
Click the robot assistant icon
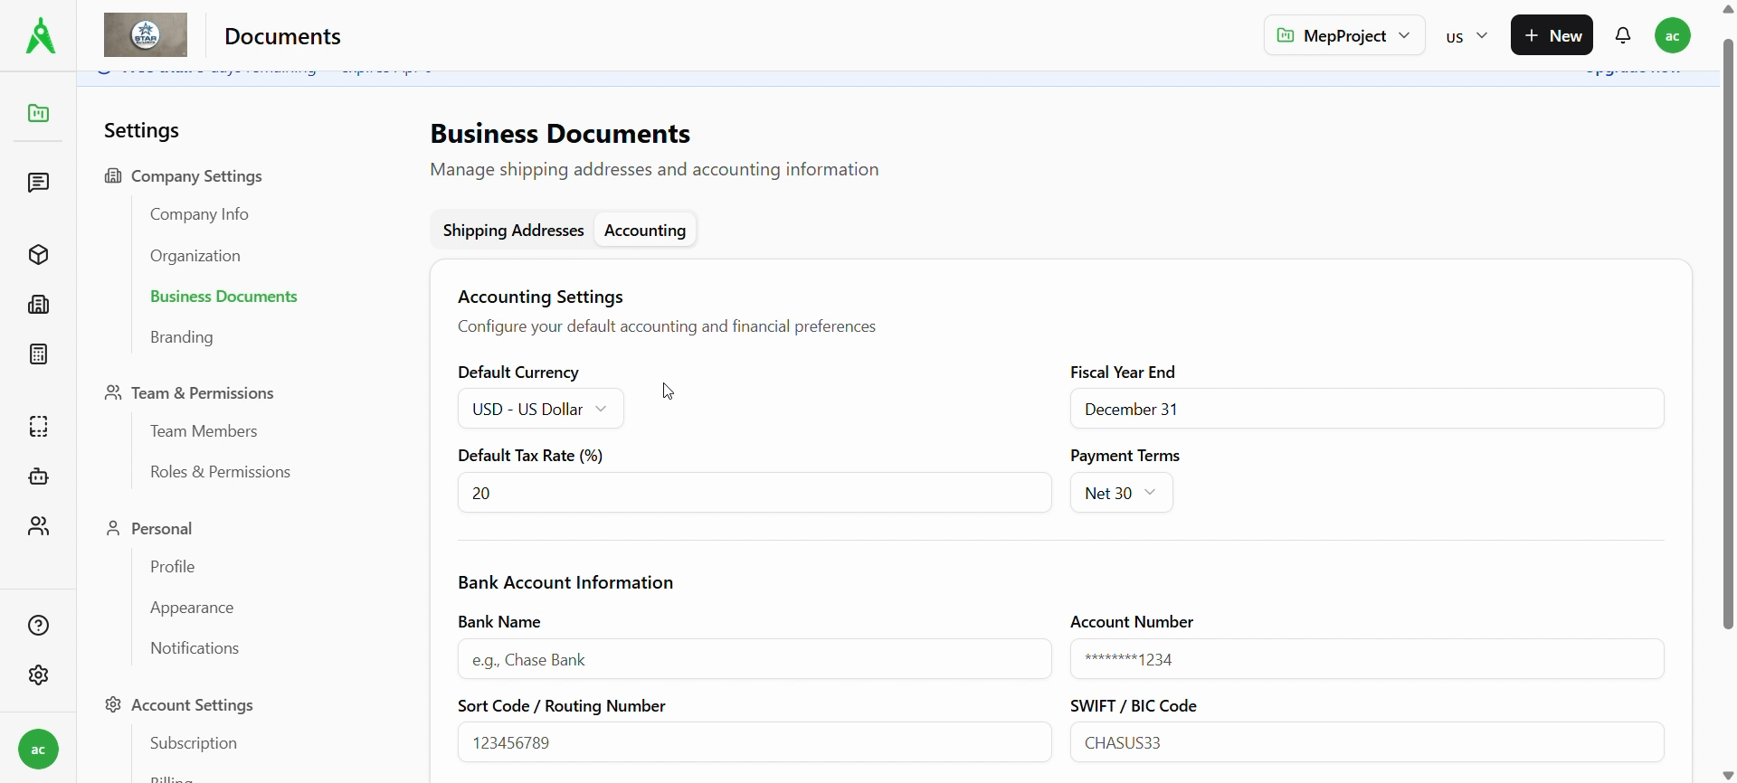(x=38, y=476)
